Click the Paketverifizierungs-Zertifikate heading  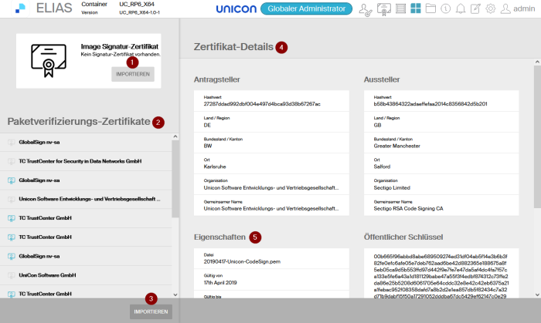point(79,122)
